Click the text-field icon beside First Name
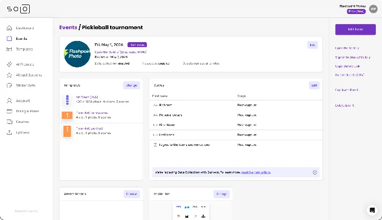 155,125
